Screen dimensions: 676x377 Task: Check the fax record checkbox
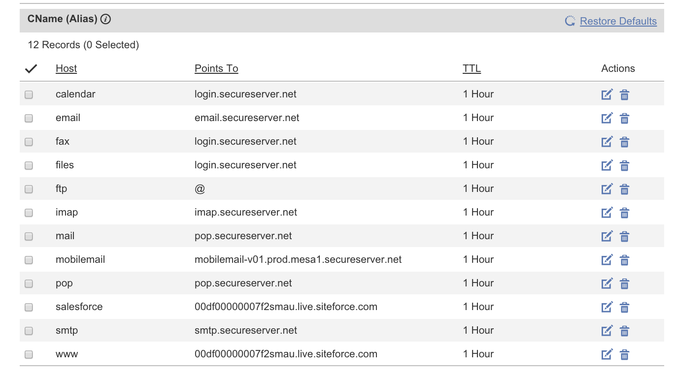[29, 142]
